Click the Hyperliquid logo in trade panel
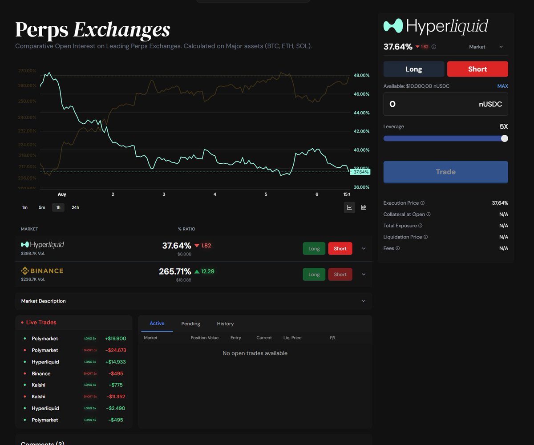 click(436, 26)
